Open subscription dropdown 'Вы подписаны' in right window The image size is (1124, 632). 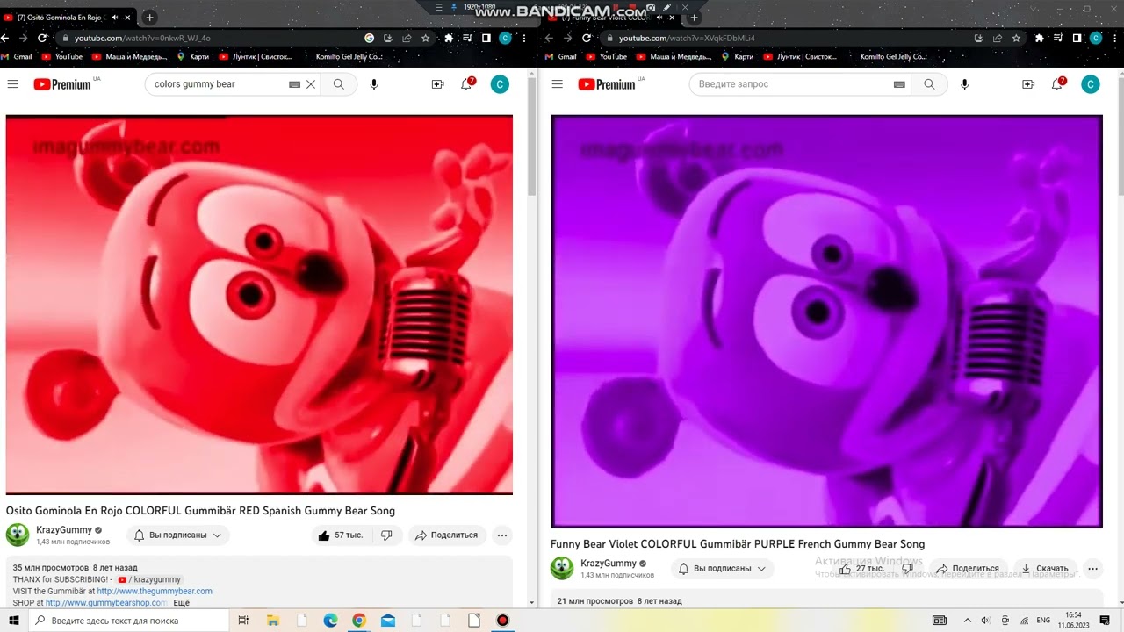723,569
